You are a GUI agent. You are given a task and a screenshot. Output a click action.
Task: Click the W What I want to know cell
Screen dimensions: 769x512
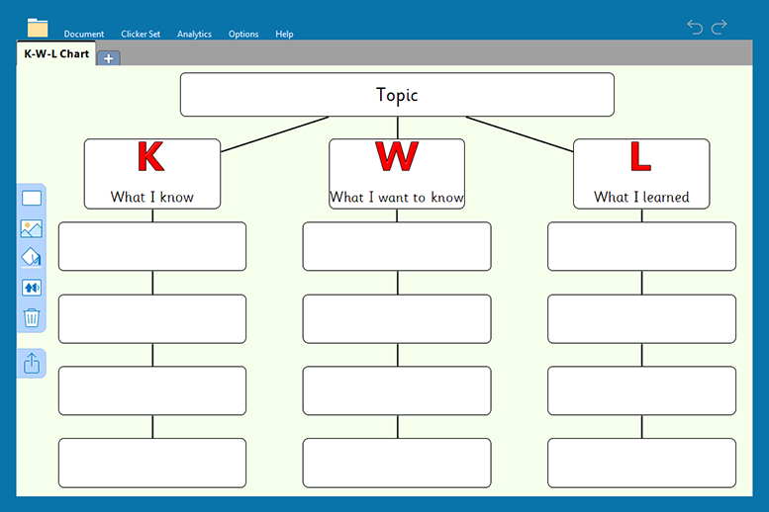pyautogui.click(x=397, y=174)
